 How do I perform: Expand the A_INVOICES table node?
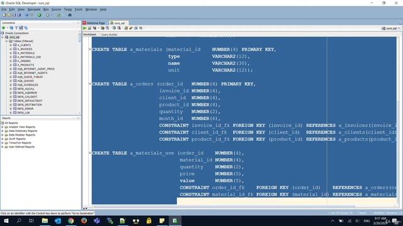click(x=11, y=49)
